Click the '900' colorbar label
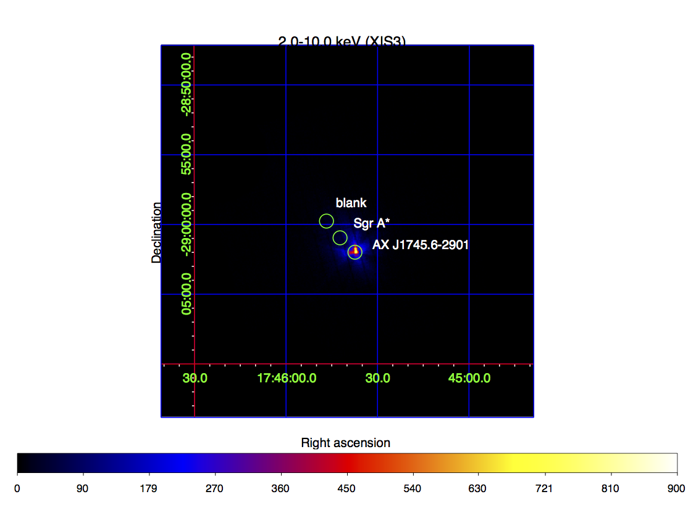Screen dimensions: 696x510 (676, 488)
